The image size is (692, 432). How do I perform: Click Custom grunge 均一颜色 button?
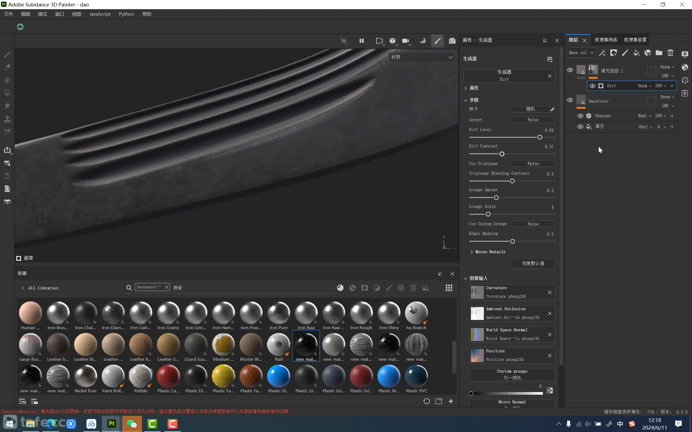pos(512,374)
